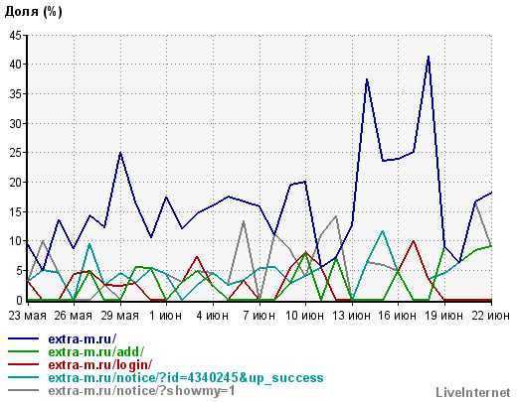Click the extra-m.ru/ legend link
Viewport: 517px width, 402px height.
pyautogui.click(x=83, y=338)
